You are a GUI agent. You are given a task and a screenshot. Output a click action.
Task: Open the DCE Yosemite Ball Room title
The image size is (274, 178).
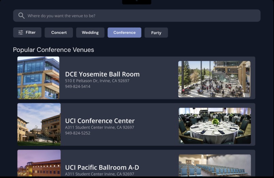coord(102,74)
